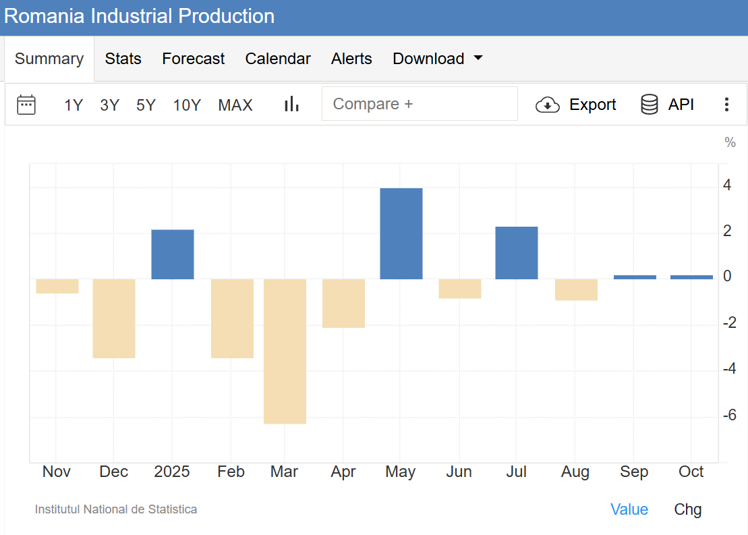Click the Value display link
The height and width of the screenshot is (535, 748).
(x=629, y=509)
